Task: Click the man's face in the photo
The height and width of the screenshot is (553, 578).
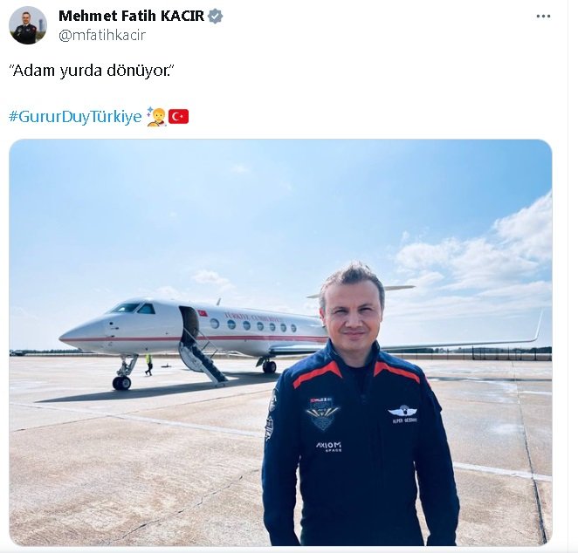Action: 353,317
